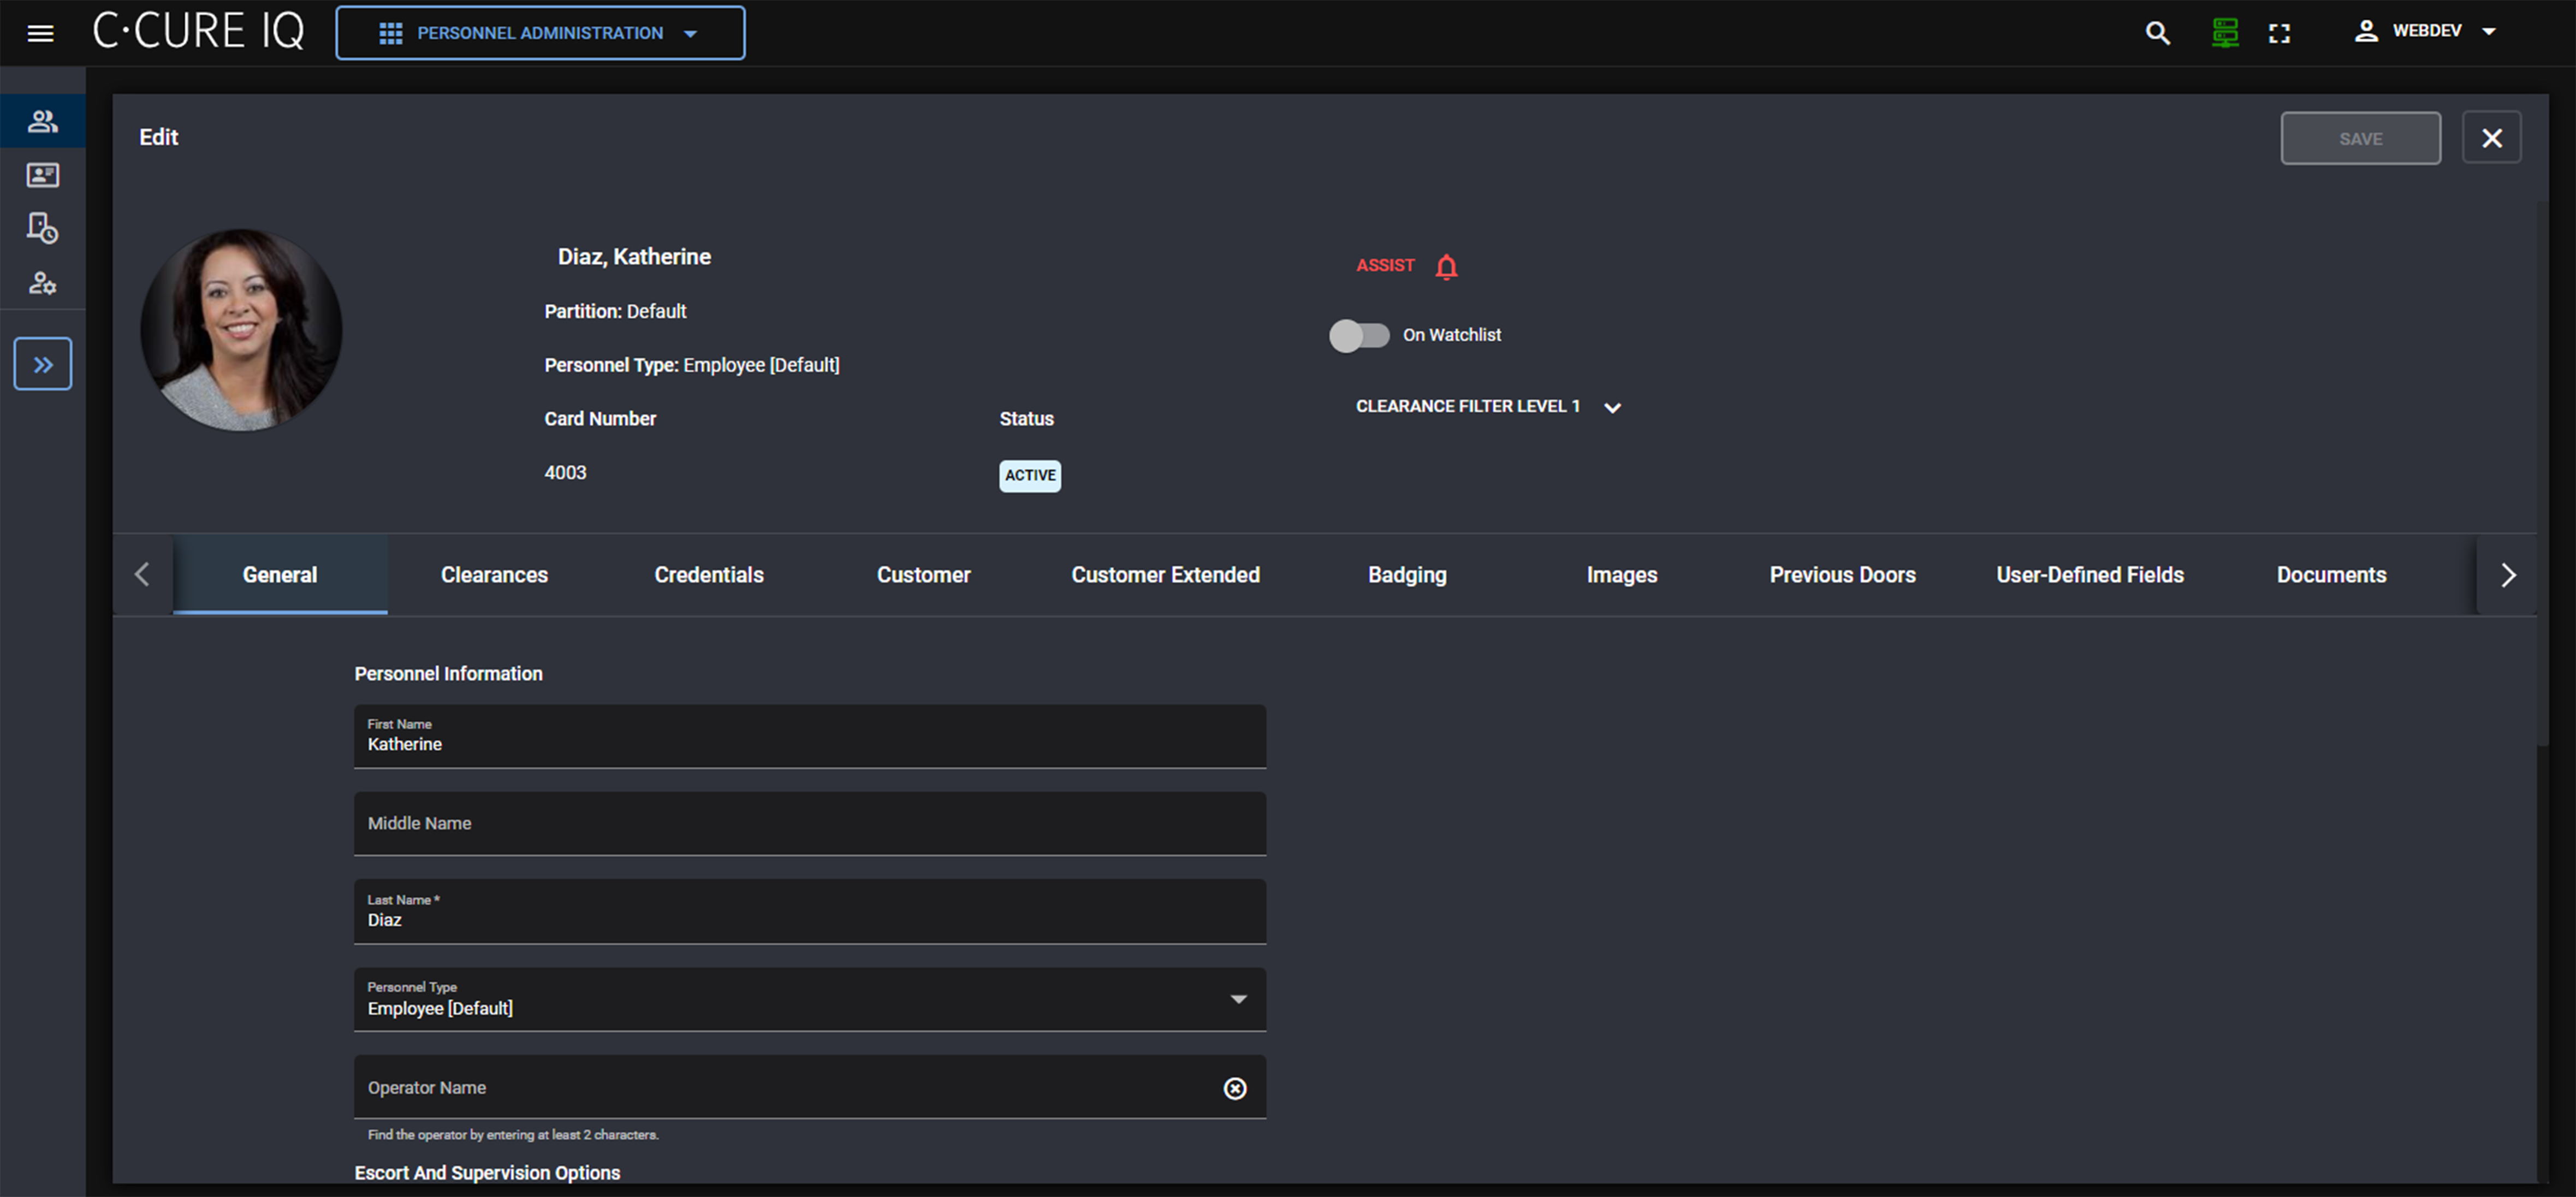Click Katherine Diaz's profile photo

tap(241, 330)
